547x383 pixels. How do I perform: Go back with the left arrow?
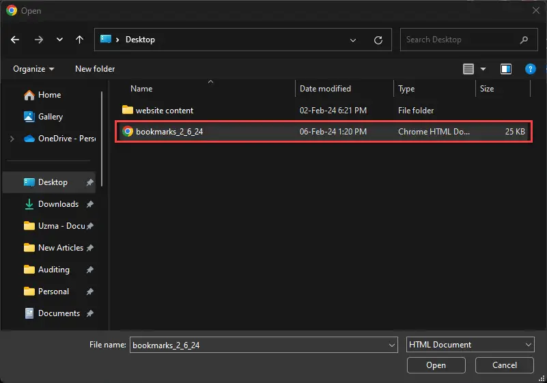click(x=14, y=40)
